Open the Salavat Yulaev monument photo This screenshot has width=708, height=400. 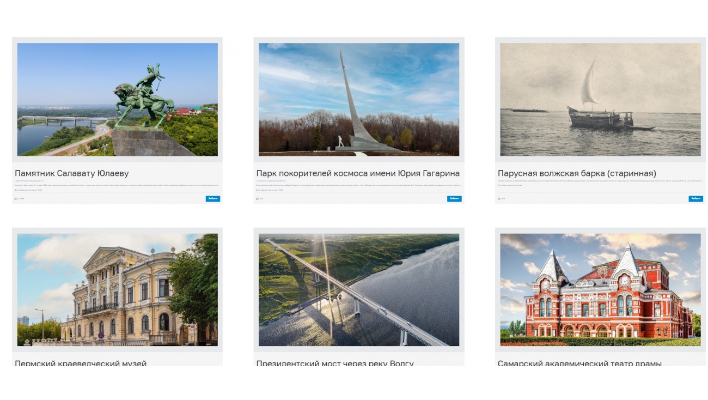[117, 100]
